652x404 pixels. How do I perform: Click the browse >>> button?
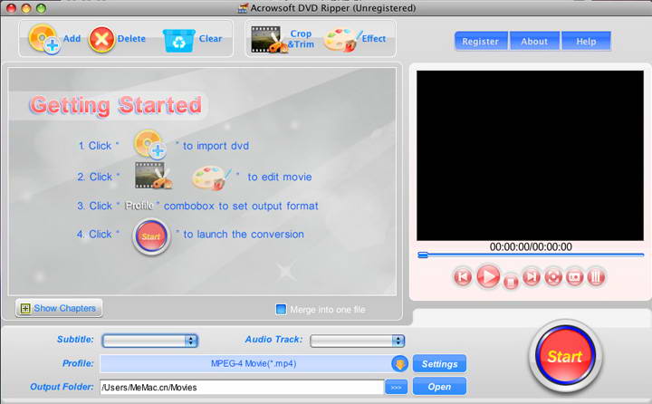coord(397,387)
